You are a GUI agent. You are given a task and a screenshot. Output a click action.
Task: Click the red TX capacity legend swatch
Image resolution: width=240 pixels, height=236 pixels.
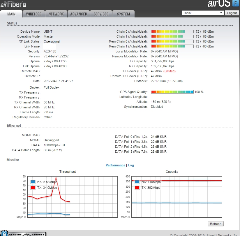(137, 188)
